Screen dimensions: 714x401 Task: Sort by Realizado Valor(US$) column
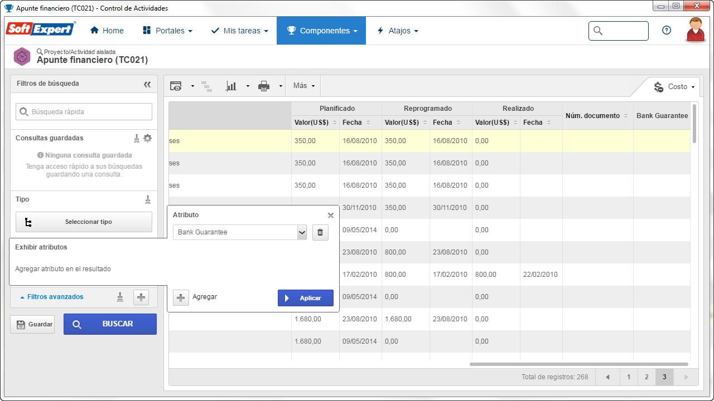[496, 123]
